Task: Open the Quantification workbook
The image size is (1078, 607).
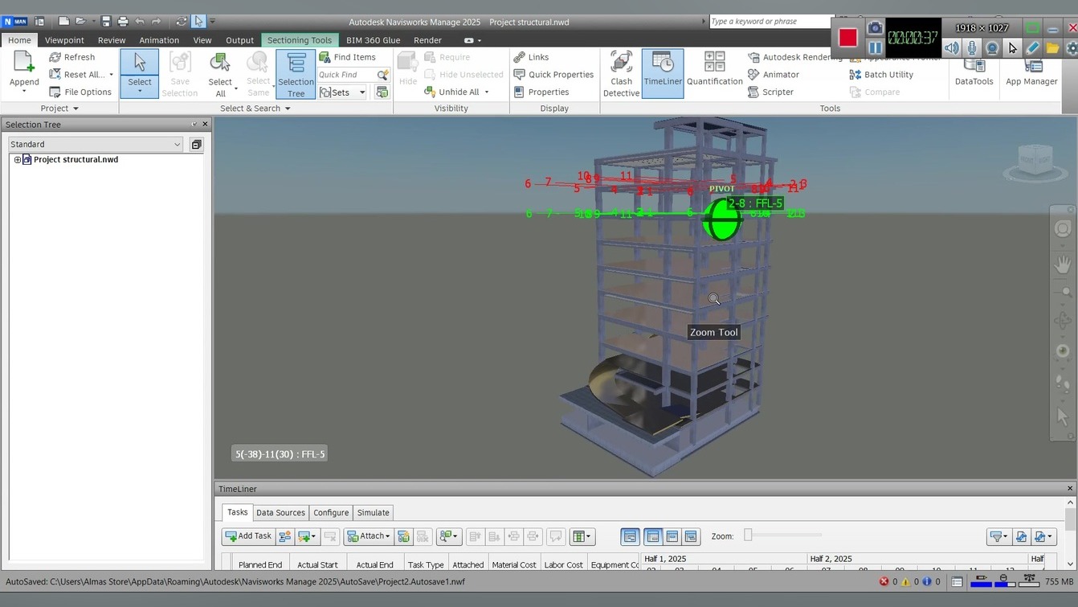Action: pyautogui.click(x=713, y=72)
